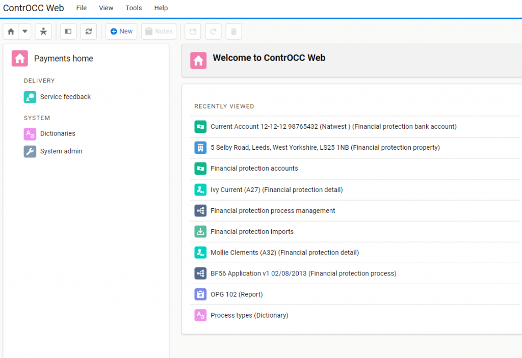
Task: Click the refresh toolbar icon
Action: click(x=89, y=32)
